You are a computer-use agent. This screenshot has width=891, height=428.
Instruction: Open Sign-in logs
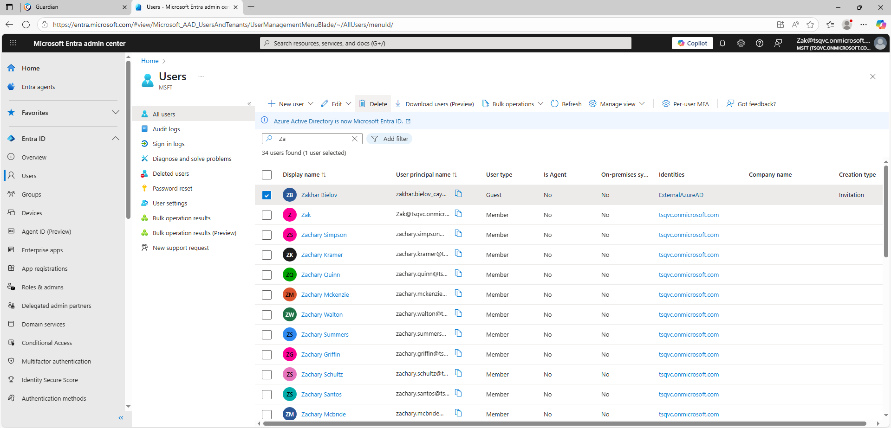(168, 144)
